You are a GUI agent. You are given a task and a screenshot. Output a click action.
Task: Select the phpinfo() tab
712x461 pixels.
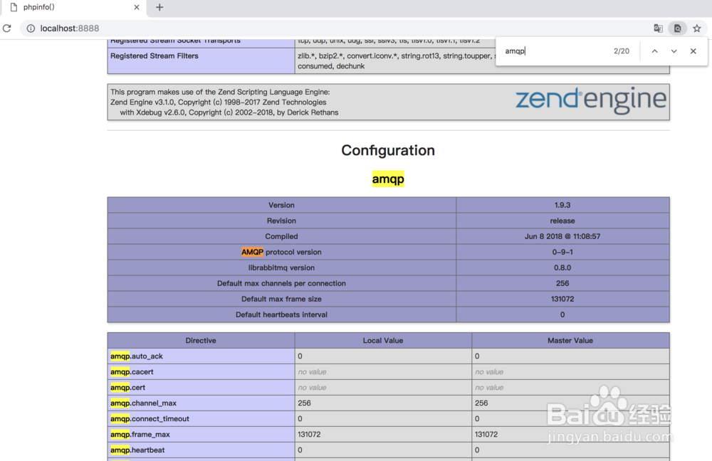(x=73, y=8)
